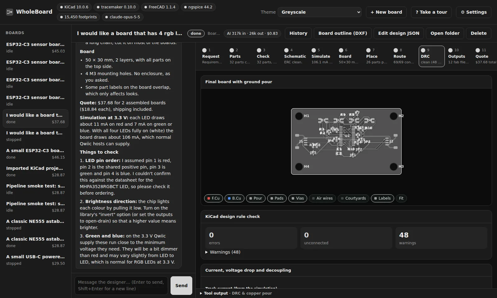Viewport: 497px width, 298px height.
Task: Click the final board preview image
Action: tap(346, 141)
